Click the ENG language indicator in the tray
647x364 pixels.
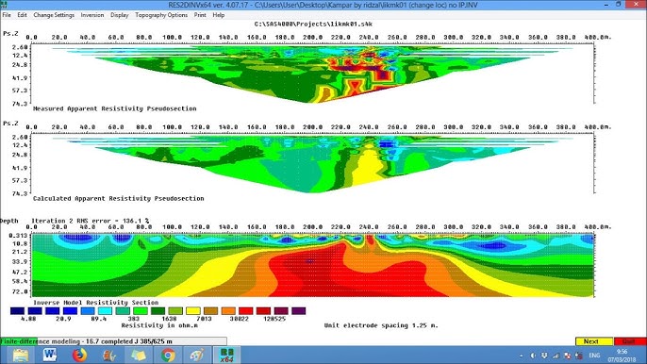pyautogui.click(x=594, y=356)
